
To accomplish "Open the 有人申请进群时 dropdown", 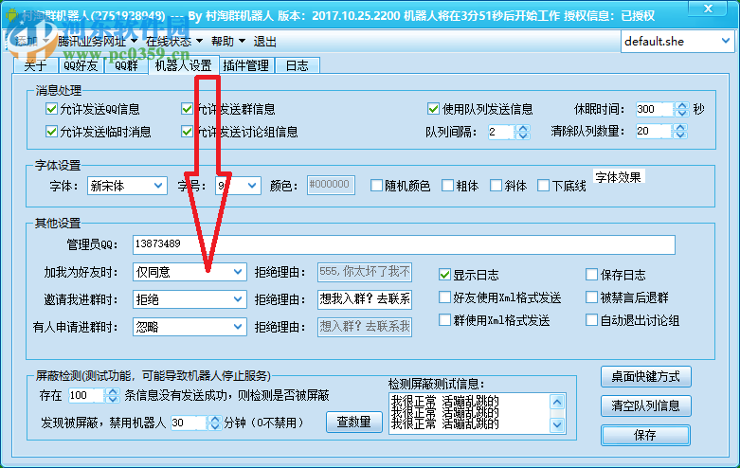I will [190, 327].
